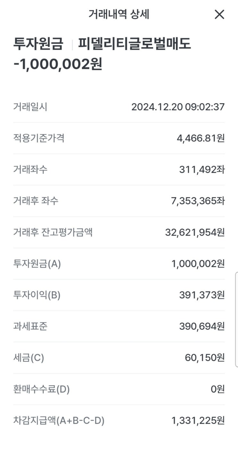Screen dimensions: 238x449
Task: Click the 환매수수료(D) row label
Action: point(41,389)
